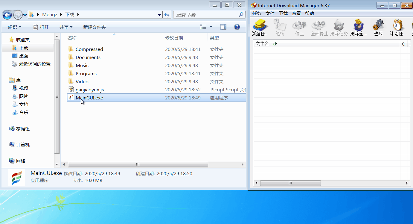Open the address bar history dropdown arrow
Image resolution: width=413 pixels, height=224 pixels.
[159, 15]
